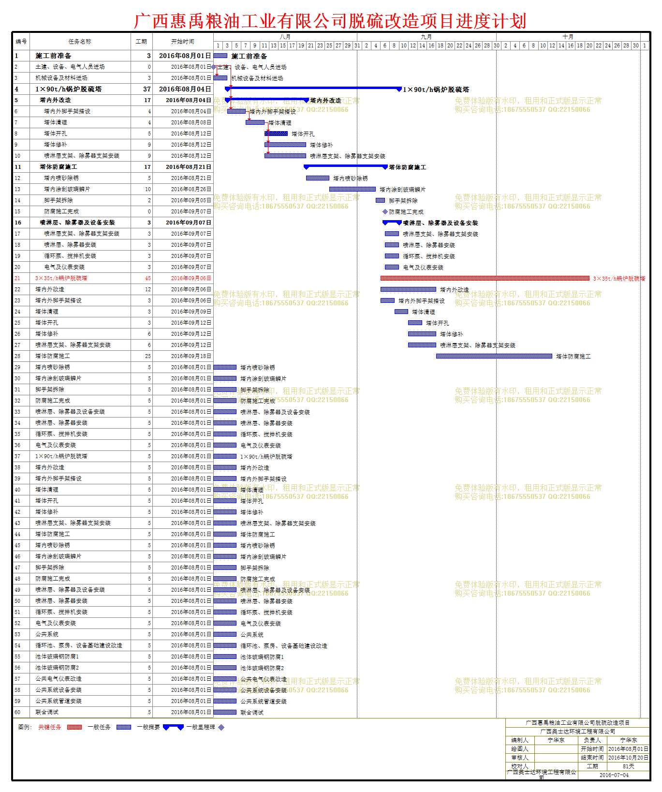The width and height of the screenshot is (662, 792).
Task: Click the 工期 column header
Action: pyautogui.click(x=141, y=42)
